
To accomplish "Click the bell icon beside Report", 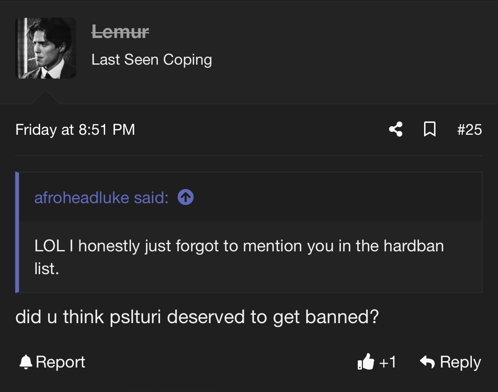I will coord(26,362).
